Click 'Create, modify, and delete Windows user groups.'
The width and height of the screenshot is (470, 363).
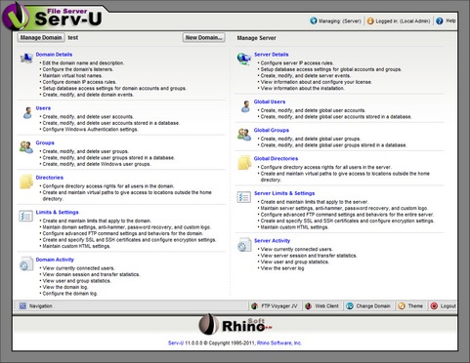97,164
